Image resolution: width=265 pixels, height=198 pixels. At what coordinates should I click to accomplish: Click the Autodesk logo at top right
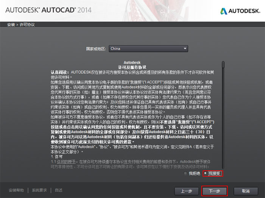(240, 11)
